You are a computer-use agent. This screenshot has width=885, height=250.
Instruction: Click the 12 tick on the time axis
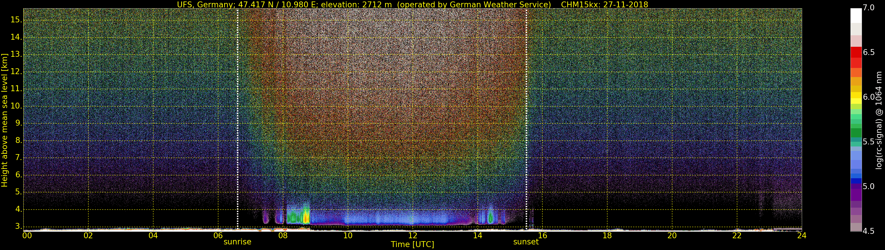413,236
